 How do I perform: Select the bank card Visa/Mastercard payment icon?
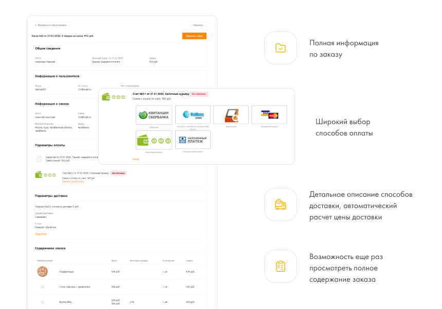269,114
